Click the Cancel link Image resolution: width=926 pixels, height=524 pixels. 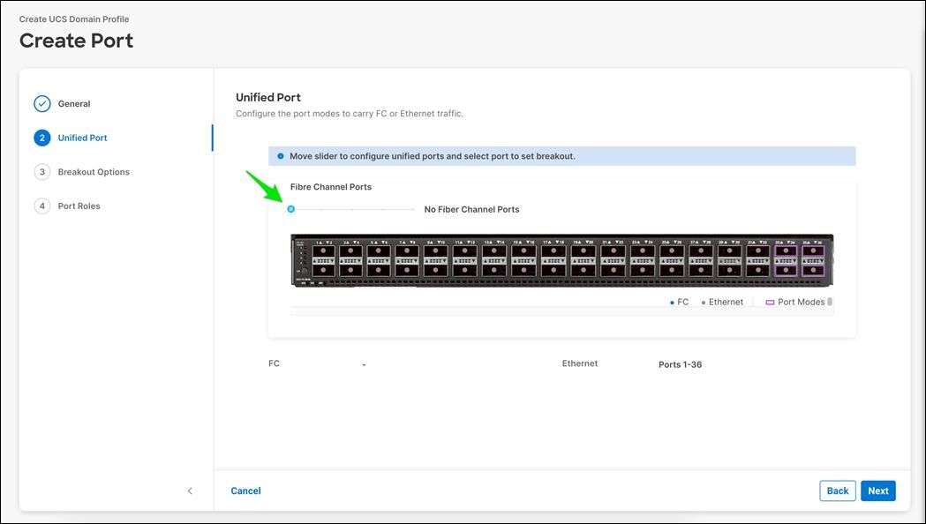tap(245, 490)
